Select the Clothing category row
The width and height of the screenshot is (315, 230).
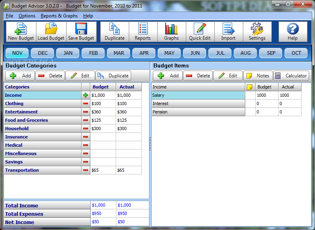click(x=42, y=103)
